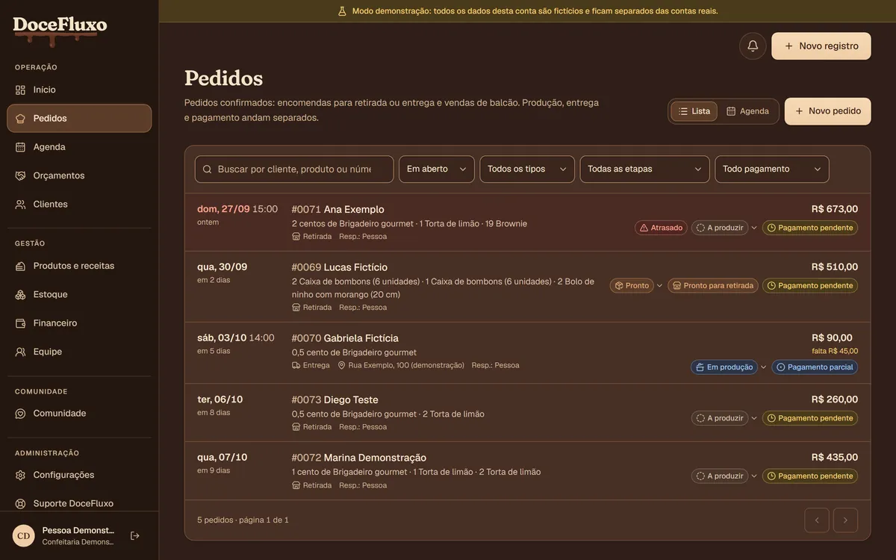Open Financeiro in sidebar
This screenshot has width=896, height=560.
(79, 323)
